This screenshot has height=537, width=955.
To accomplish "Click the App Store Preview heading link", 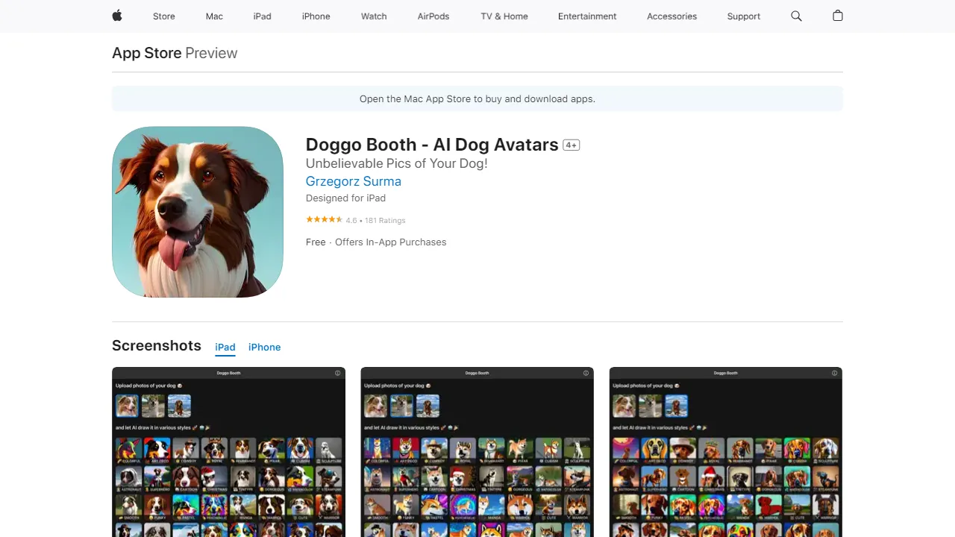I will 175,53.
